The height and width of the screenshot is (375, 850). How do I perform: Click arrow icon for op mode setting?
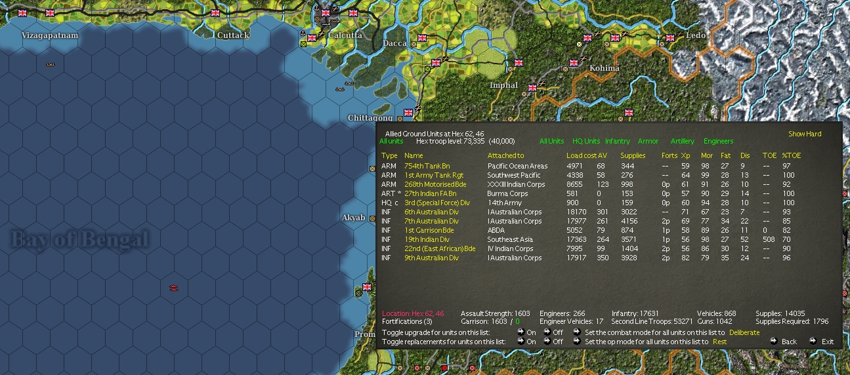(576, 341)
